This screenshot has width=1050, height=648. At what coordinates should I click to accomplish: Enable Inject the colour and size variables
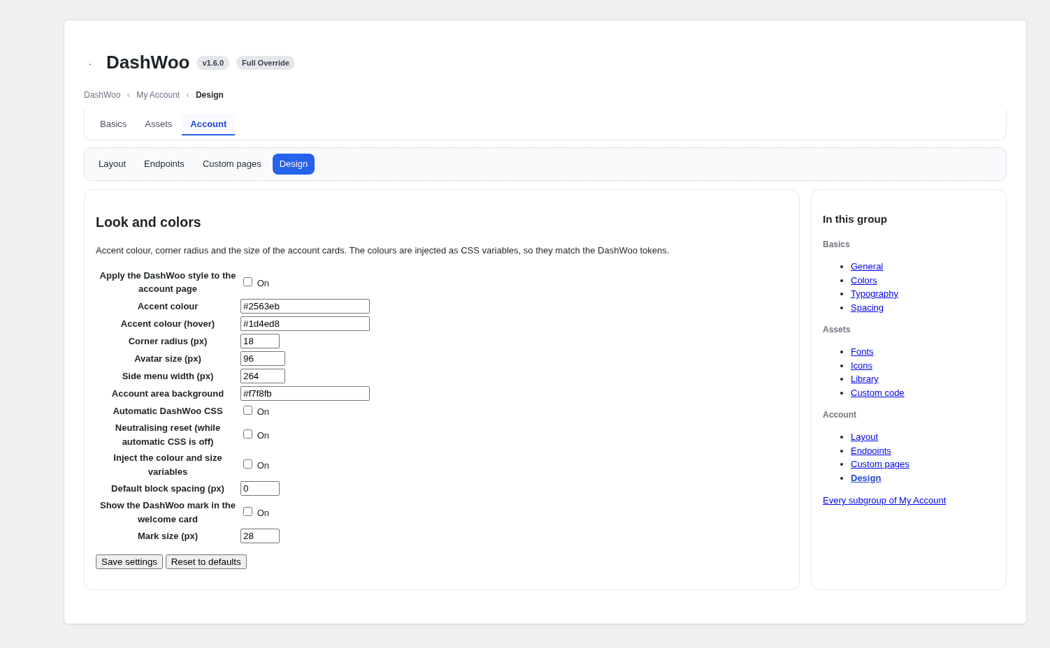click(x=247, y=464)
